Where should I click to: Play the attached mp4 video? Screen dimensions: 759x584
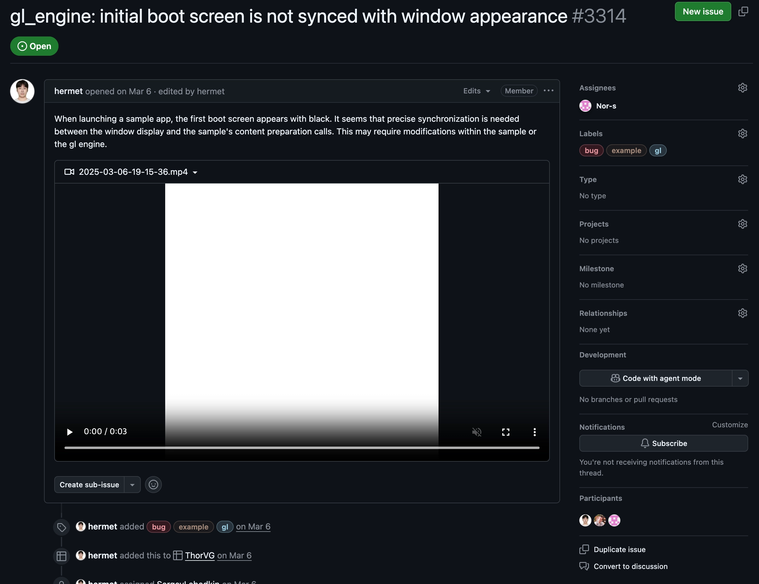70,432
